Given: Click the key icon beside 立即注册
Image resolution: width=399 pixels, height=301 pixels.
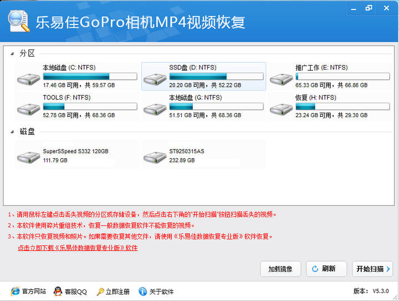Looking at the screenshot, I should (100, 292).
